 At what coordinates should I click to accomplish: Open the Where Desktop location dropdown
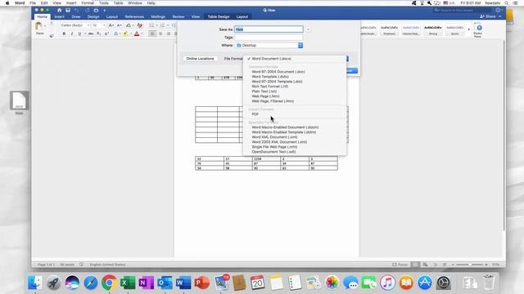269,46
